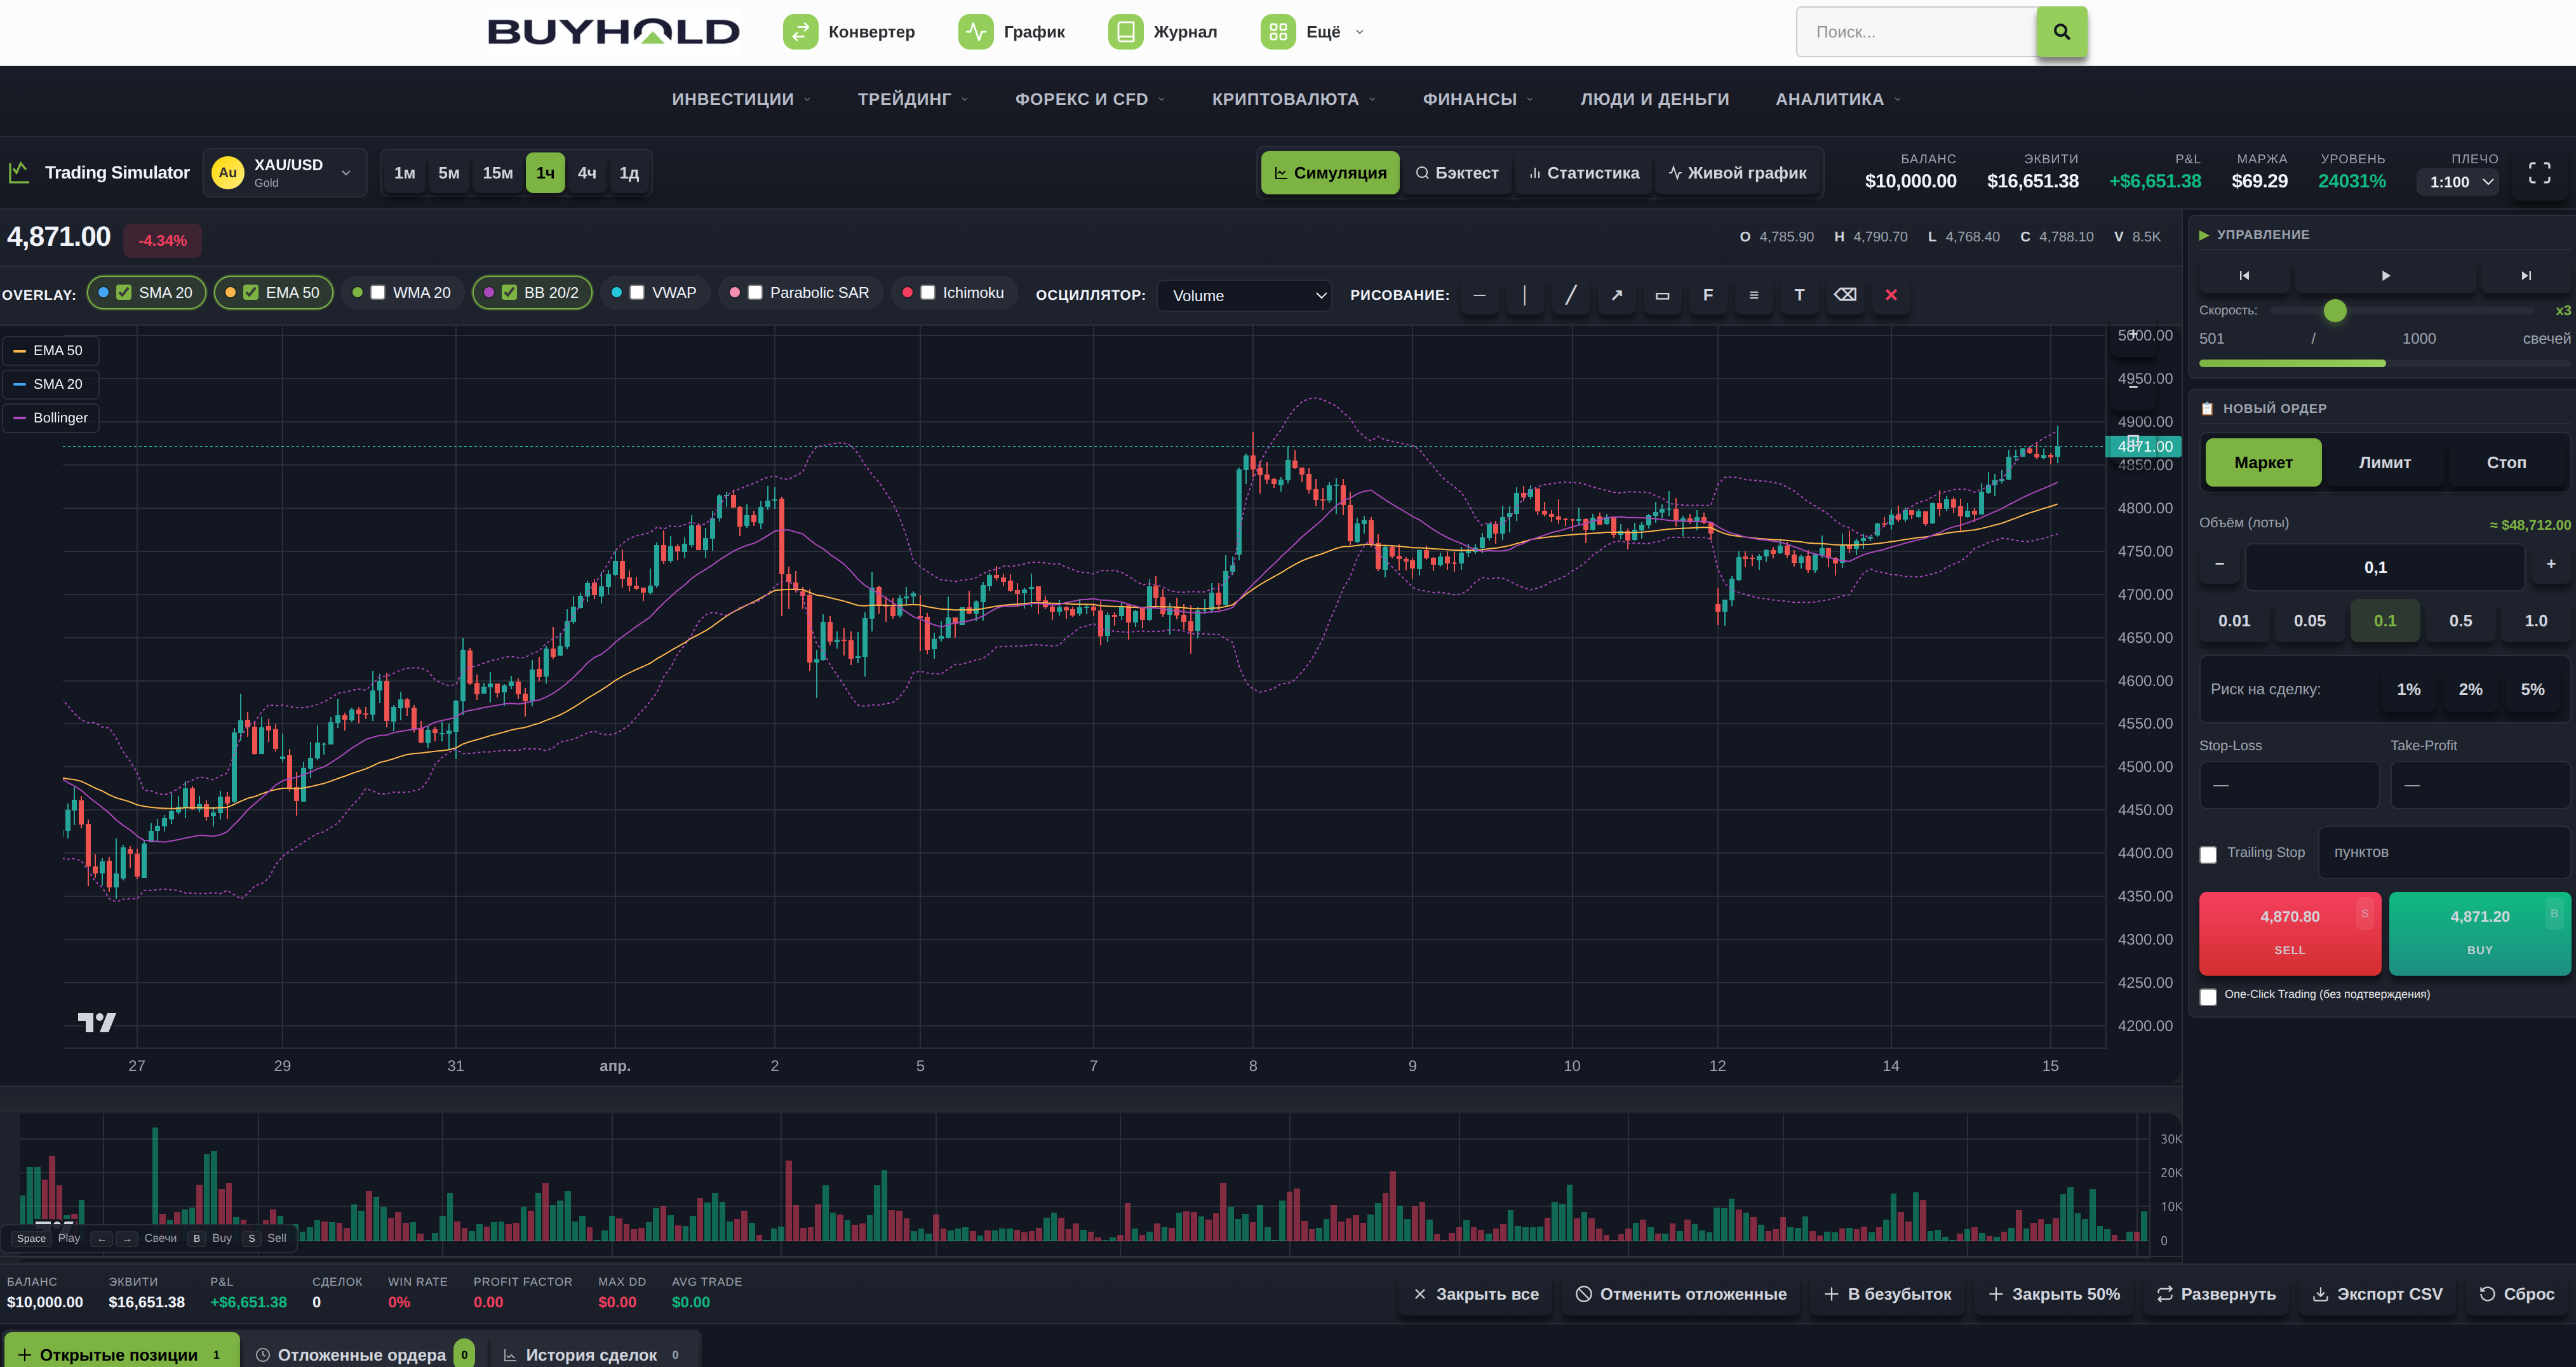The width and height of the screenshot is (2576, 1367).
Task: Click the candle progress bar
Action: [2384, 363]
